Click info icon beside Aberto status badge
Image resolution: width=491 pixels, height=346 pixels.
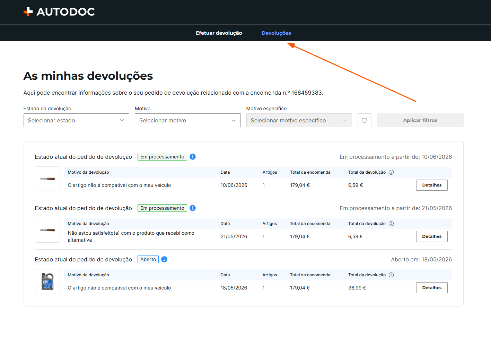tap(164, 259)
